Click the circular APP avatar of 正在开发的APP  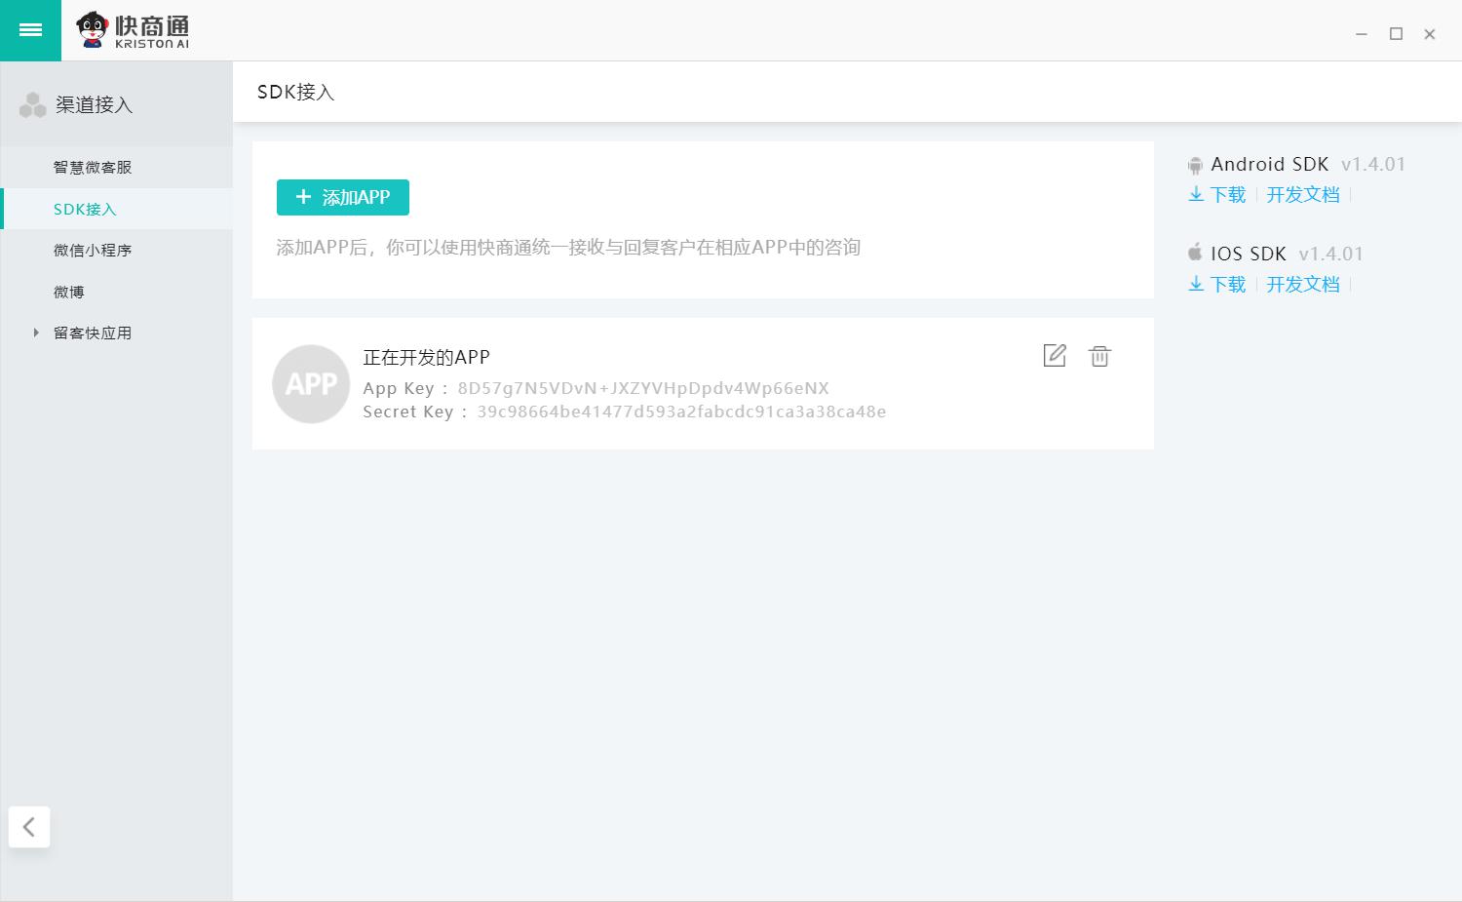pyautogui.click(x=311, y=383)
